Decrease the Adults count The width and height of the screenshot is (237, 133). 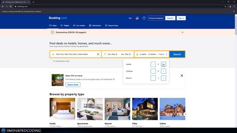[153, 64]
